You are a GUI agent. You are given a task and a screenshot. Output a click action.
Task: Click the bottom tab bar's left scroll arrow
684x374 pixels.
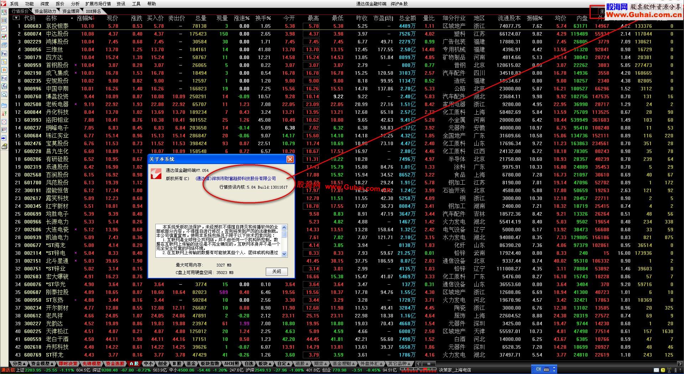[419, 364]
